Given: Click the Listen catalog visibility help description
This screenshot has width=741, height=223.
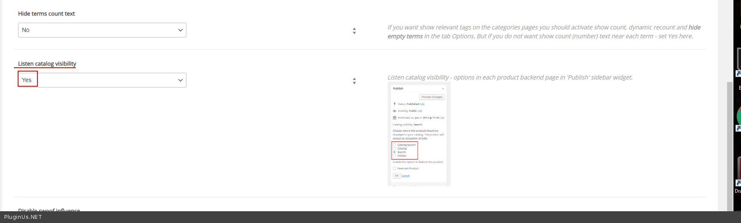Looking at the screenshot, I should click(x=510, y=77).
